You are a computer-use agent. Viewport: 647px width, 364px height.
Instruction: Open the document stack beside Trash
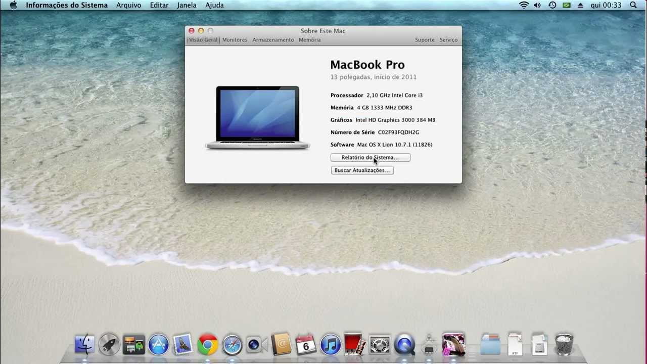[x=539, y=345]
